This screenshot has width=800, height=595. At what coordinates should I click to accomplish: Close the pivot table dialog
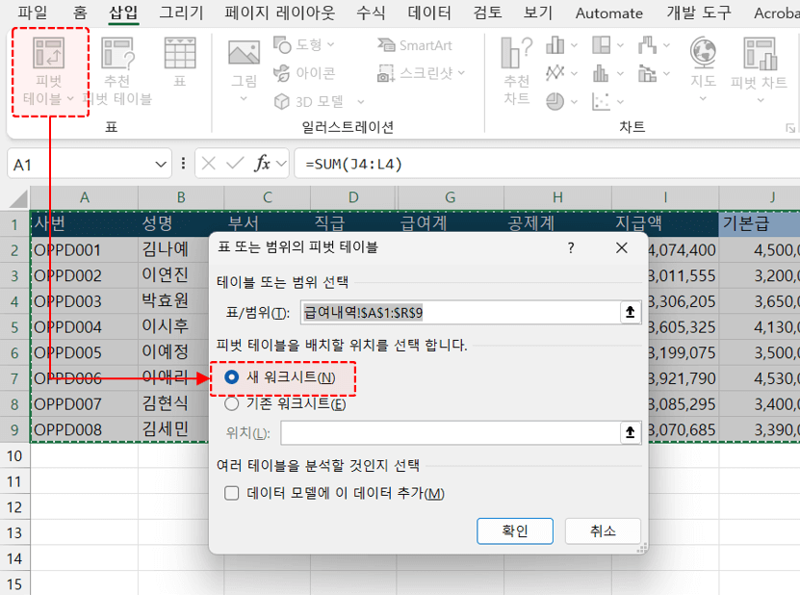[x=622, y=248]
